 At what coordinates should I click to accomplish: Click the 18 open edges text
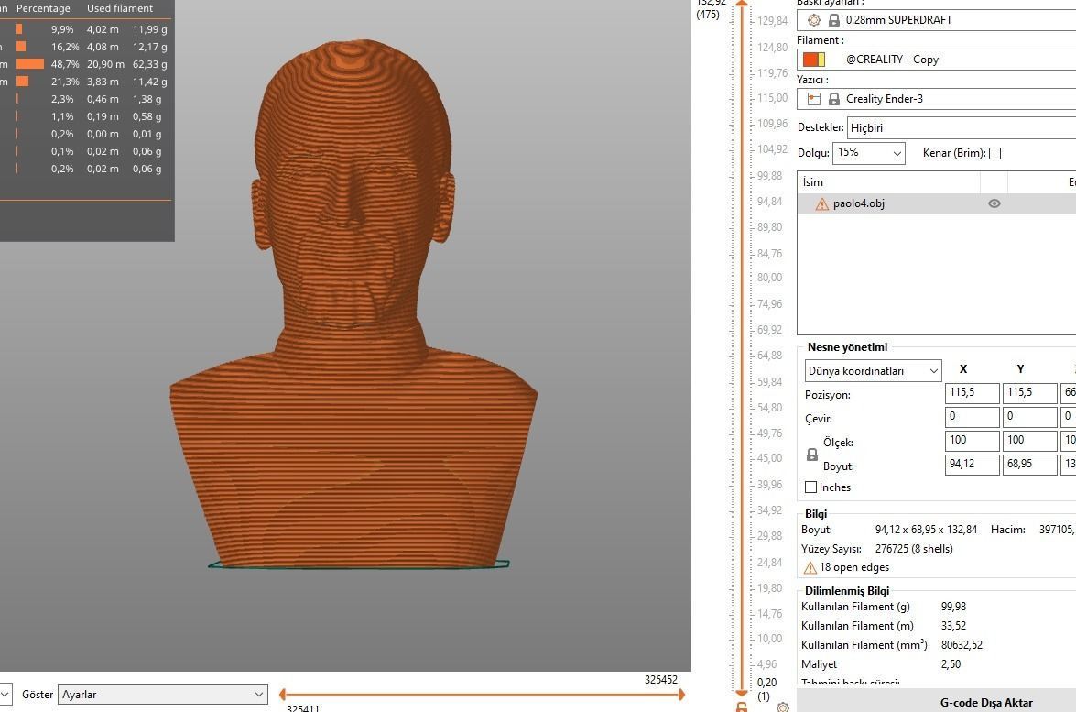click(x=854, y=568)
